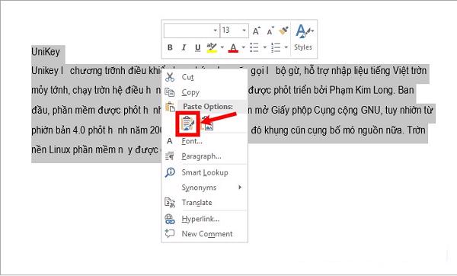The image size is (457, 276).
Task: Click Keep Source Formatting paste icon
Action: [x=187, y=124]
